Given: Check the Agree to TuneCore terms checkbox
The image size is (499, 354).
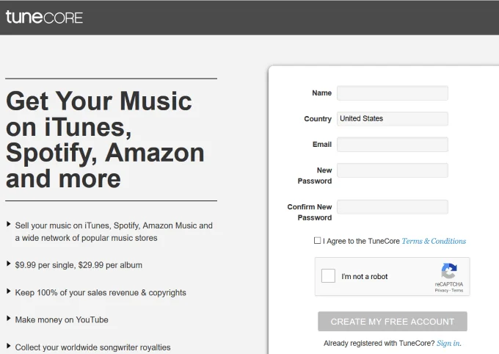Looking at the screenshot, I should click(x=317, y=241).
